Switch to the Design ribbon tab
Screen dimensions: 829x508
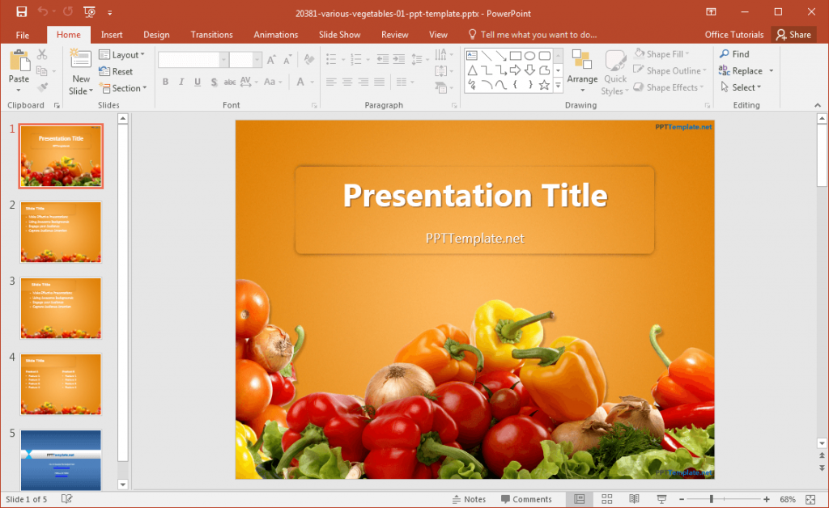click(x=156, y=34)
